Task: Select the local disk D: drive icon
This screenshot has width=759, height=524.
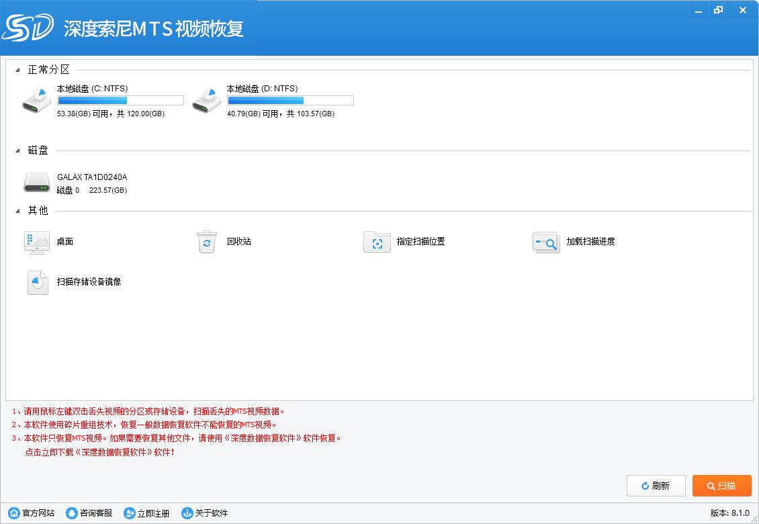Action: point(206,100)
